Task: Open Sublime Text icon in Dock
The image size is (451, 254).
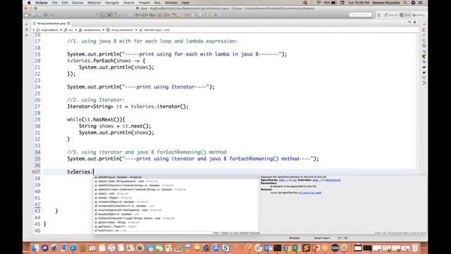Action: coord(306,248)
